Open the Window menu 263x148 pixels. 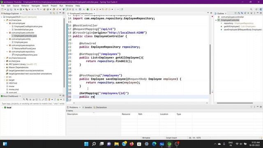point(69,6)
